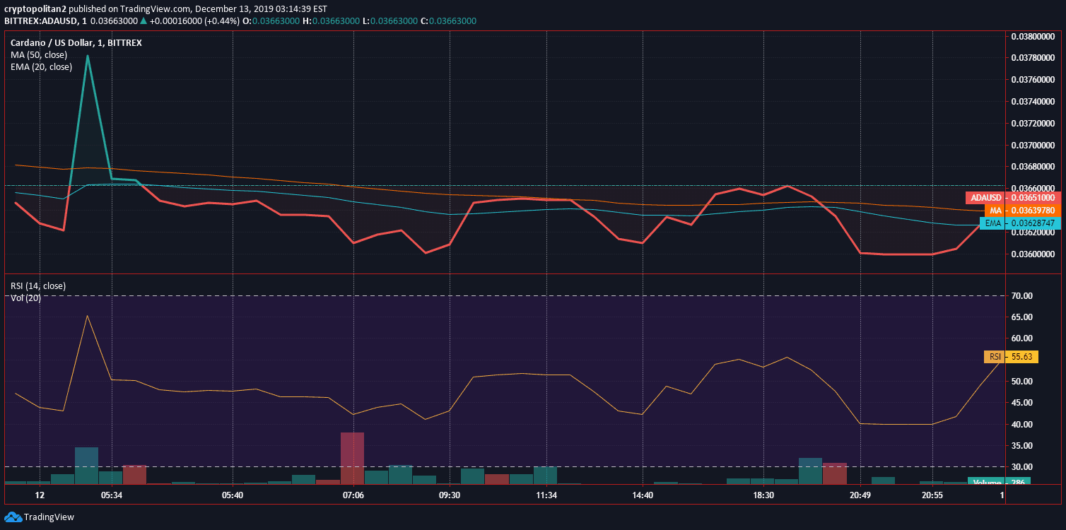Click the time axis label 20:55

point(932,495)
